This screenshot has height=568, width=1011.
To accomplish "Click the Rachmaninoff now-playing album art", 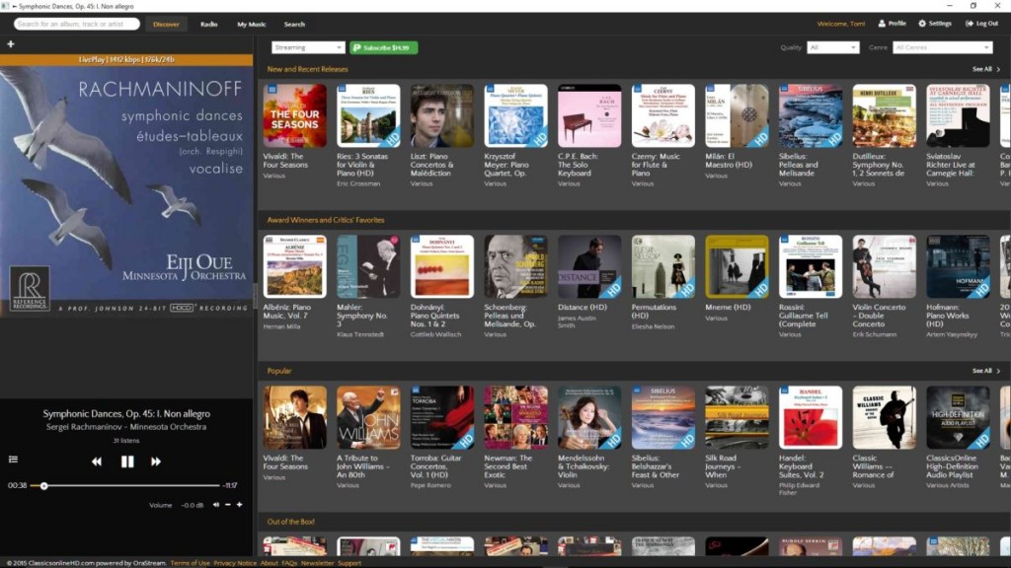I will click(x=126, y=190).
